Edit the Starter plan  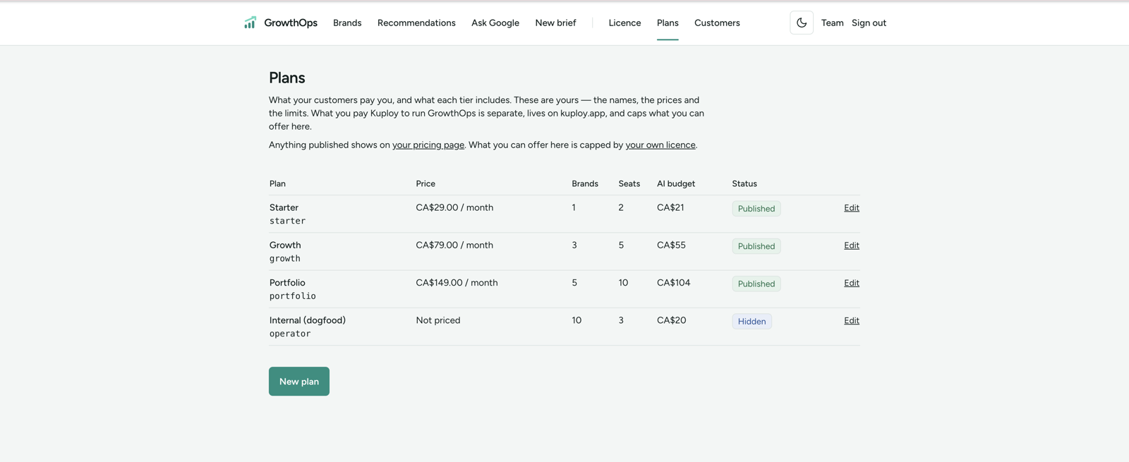(x=852, y=207)
